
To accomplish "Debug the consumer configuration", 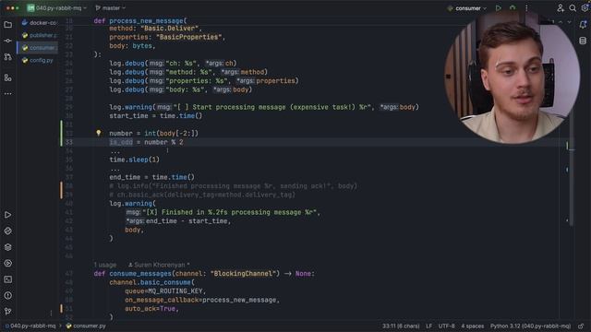I will [x=513, y=8].
